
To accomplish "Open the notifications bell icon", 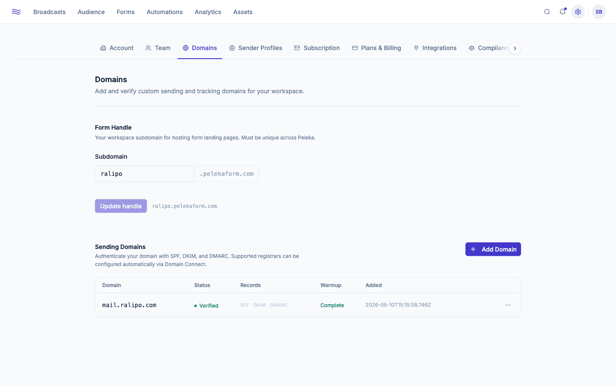I will pos(563,12).
